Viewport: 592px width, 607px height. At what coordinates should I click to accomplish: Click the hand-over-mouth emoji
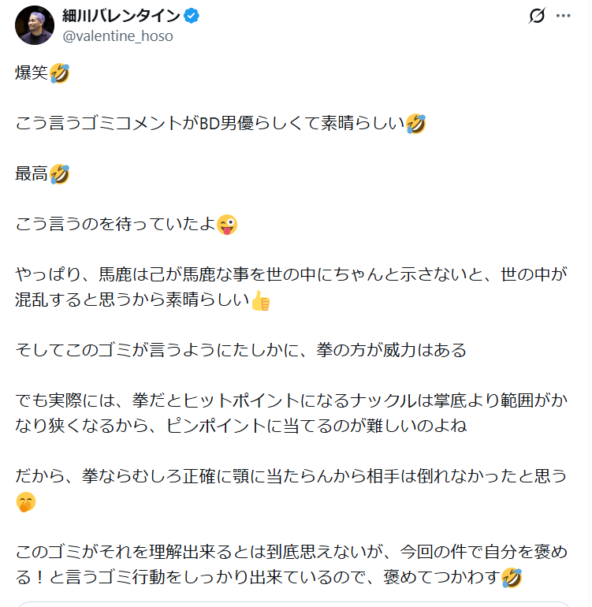[26, 502]
